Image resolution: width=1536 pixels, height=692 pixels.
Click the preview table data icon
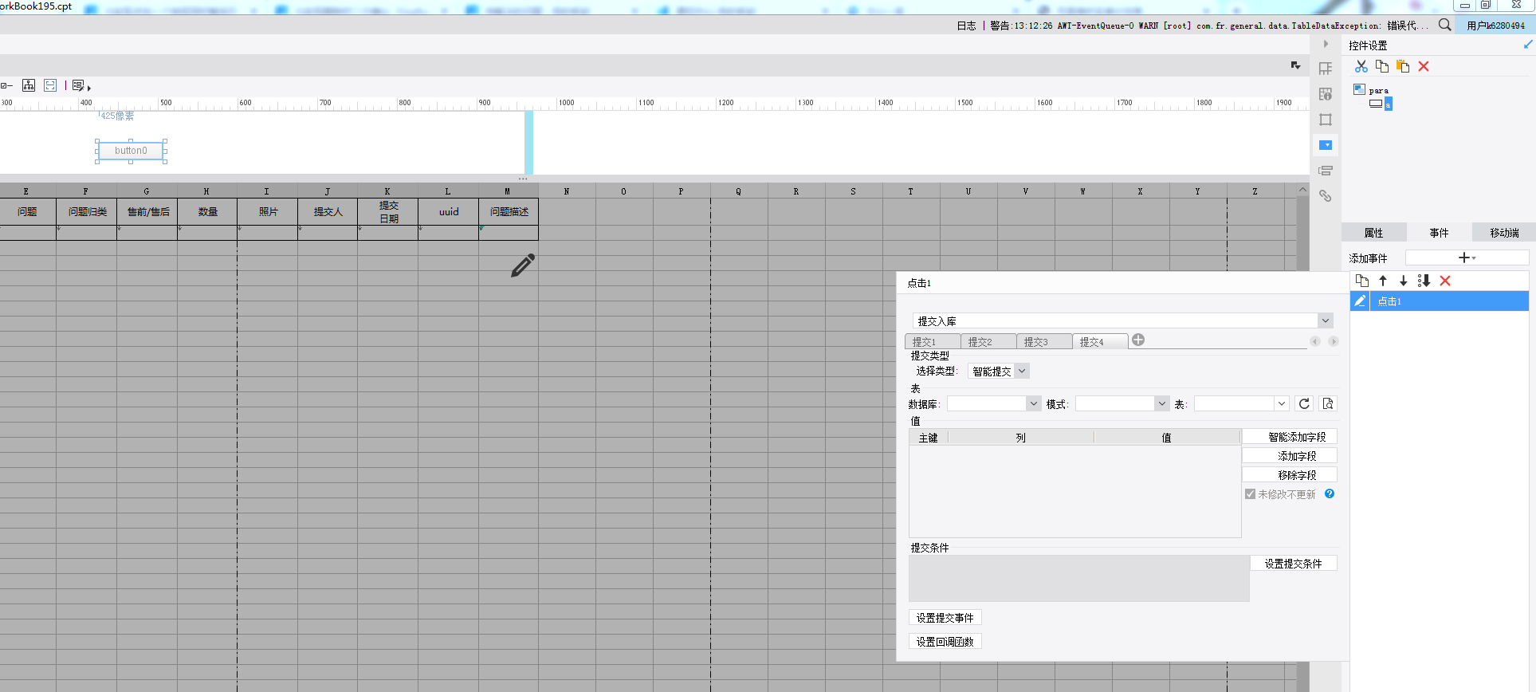pyautogui.click(x=1327, y=404)
